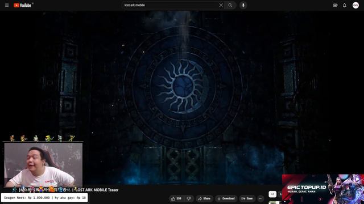
Task: Open the account avatar menu
Action: point(355,5)
